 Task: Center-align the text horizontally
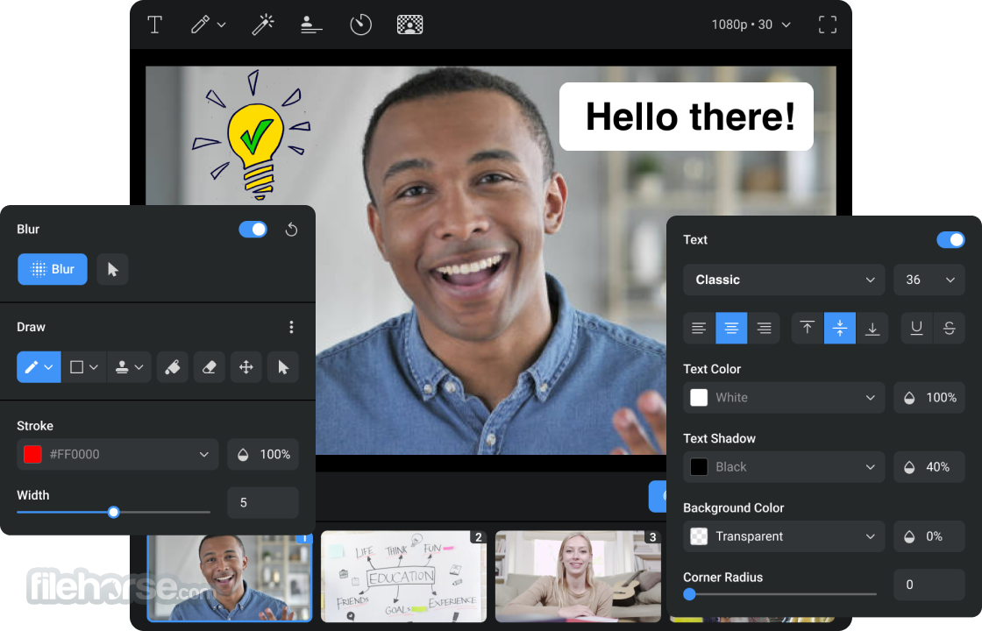pos(731,328)
